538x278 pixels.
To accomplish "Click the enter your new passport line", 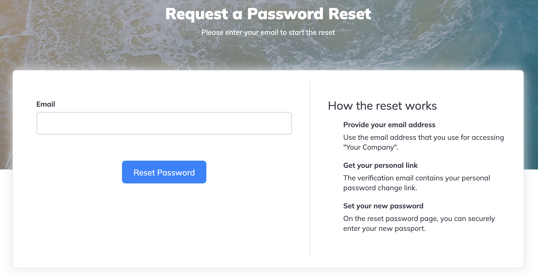I will [384, 228].
